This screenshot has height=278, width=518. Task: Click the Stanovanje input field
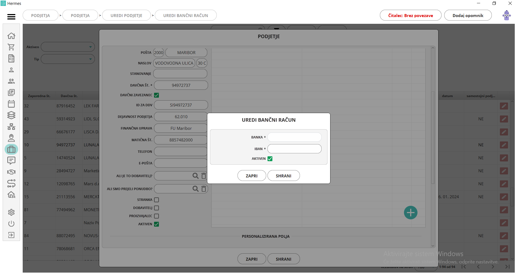pyautogui.click(x=180, y=74)
